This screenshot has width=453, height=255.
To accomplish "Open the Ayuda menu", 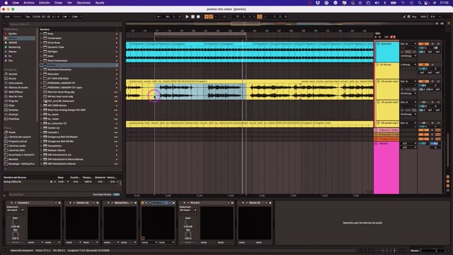I will (x=100, y=3).
